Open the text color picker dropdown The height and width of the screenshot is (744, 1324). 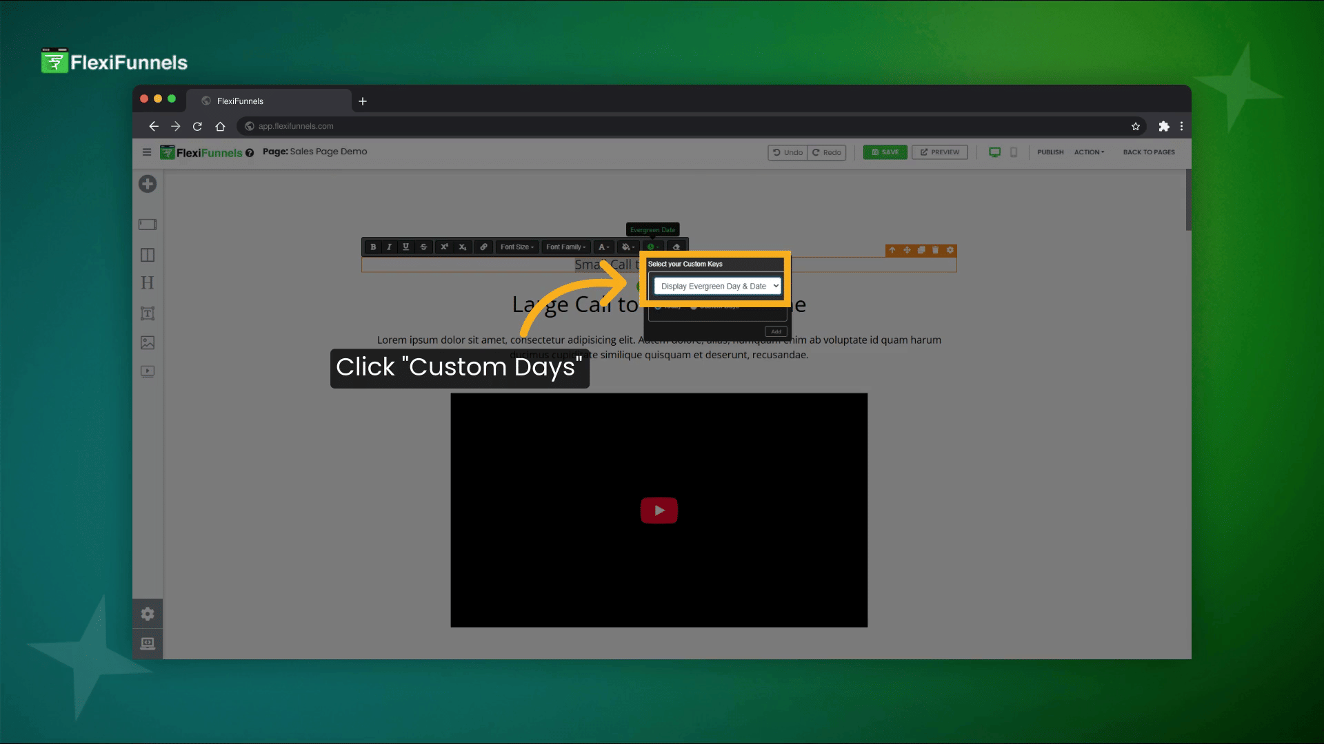pyautogui.click(x=603, y=247)
